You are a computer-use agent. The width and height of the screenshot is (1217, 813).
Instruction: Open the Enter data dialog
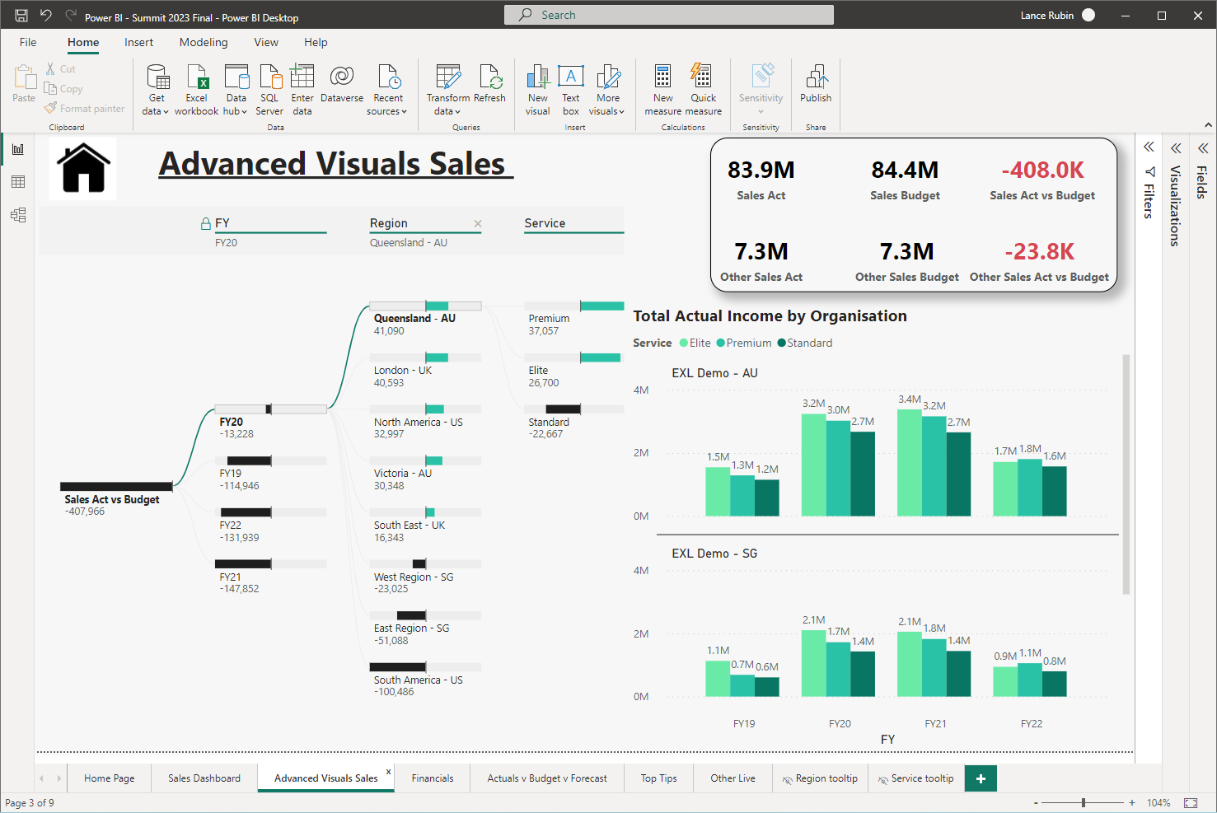coord(302,90)
